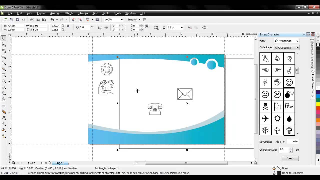
Task: Collapse the Insert Character docker chevrons
Action: coord(303,34)
